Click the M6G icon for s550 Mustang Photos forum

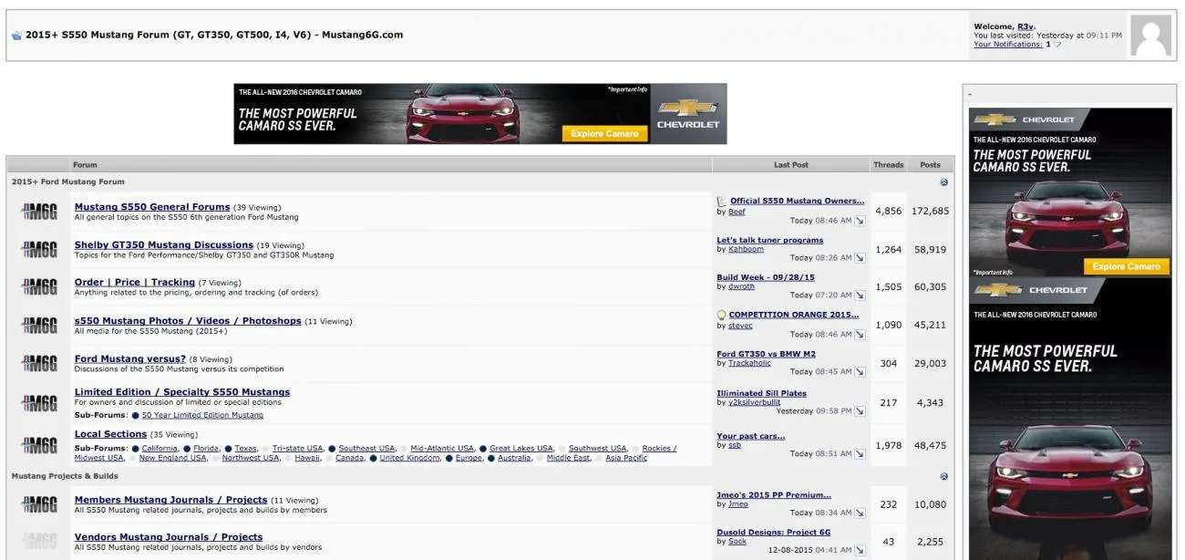pos(39,326)
